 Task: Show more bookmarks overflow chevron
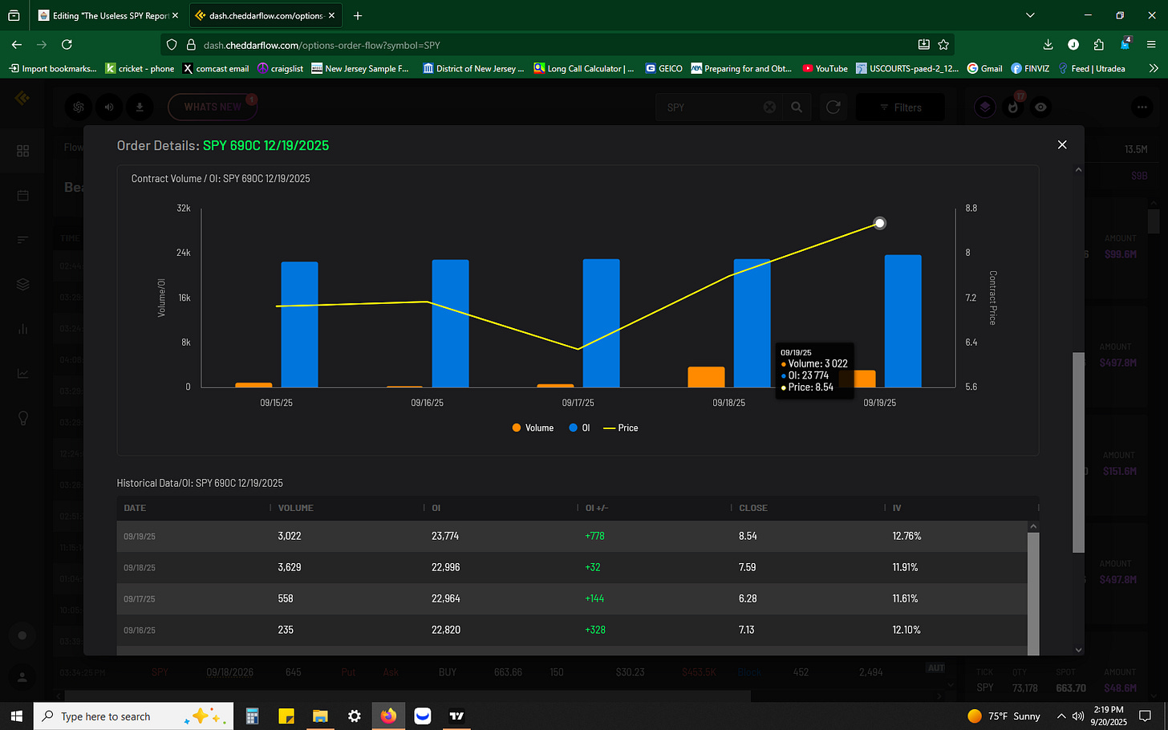tap(1154, 68)
